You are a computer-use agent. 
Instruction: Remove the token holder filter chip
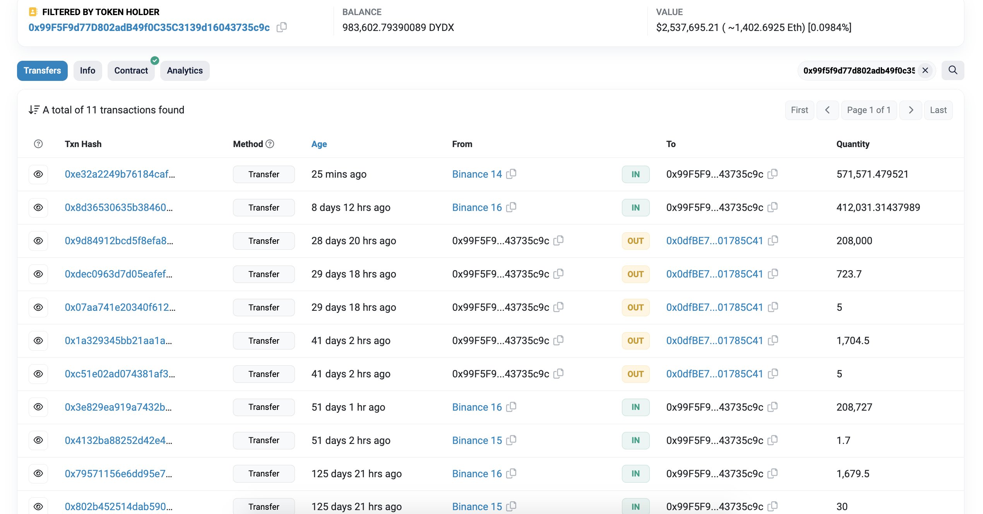925,70
